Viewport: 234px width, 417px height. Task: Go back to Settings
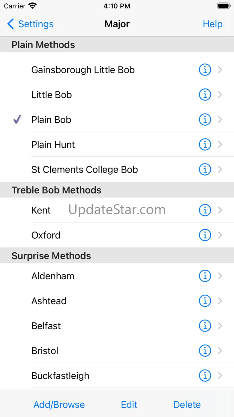point(30,24)
